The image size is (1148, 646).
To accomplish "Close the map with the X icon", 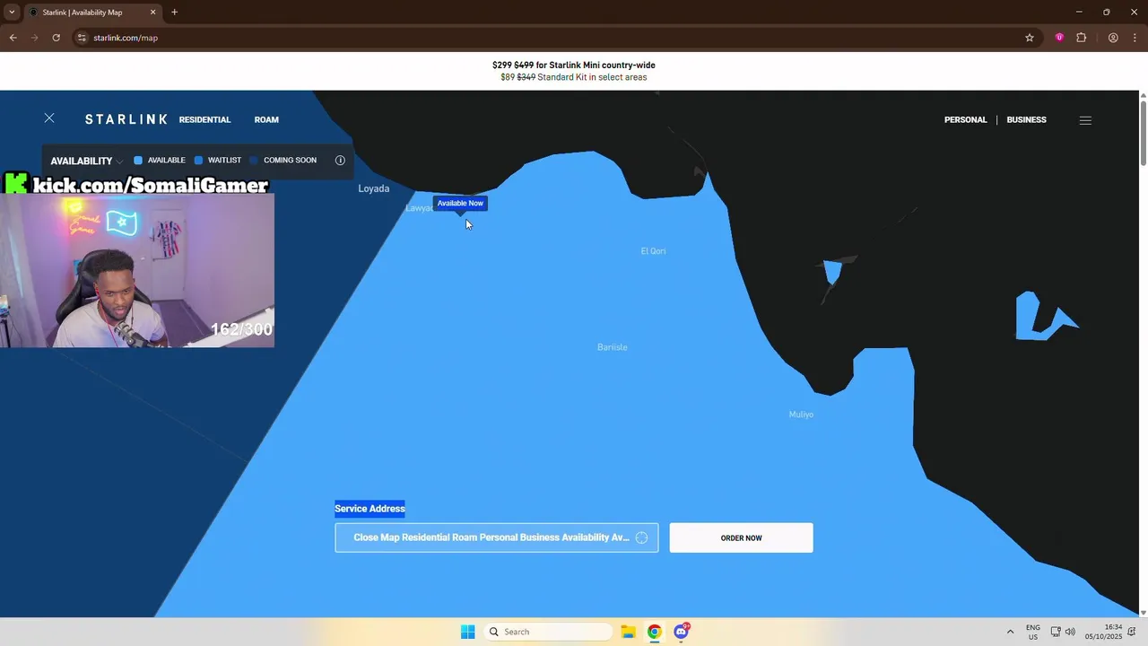I will (49, 118).
